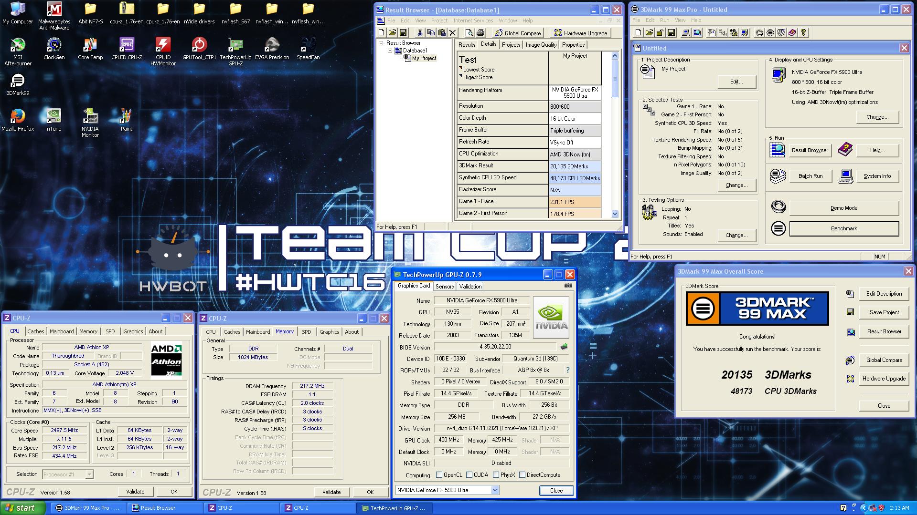Open the Validation tab in GPU-Z

(x=470, y=287)
